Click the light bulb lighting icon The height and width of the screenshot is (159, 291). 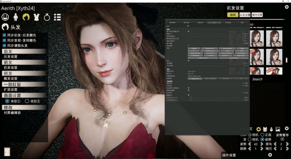271,129
